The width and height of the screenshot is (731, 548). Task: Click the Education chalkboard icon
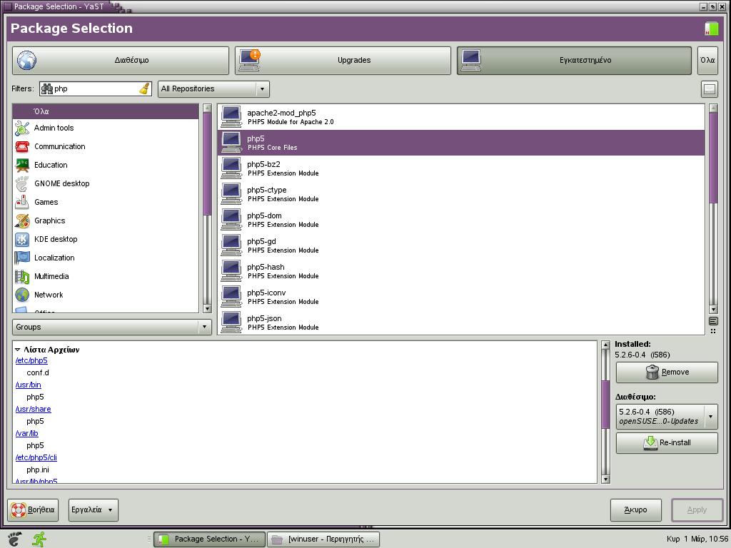22,165
